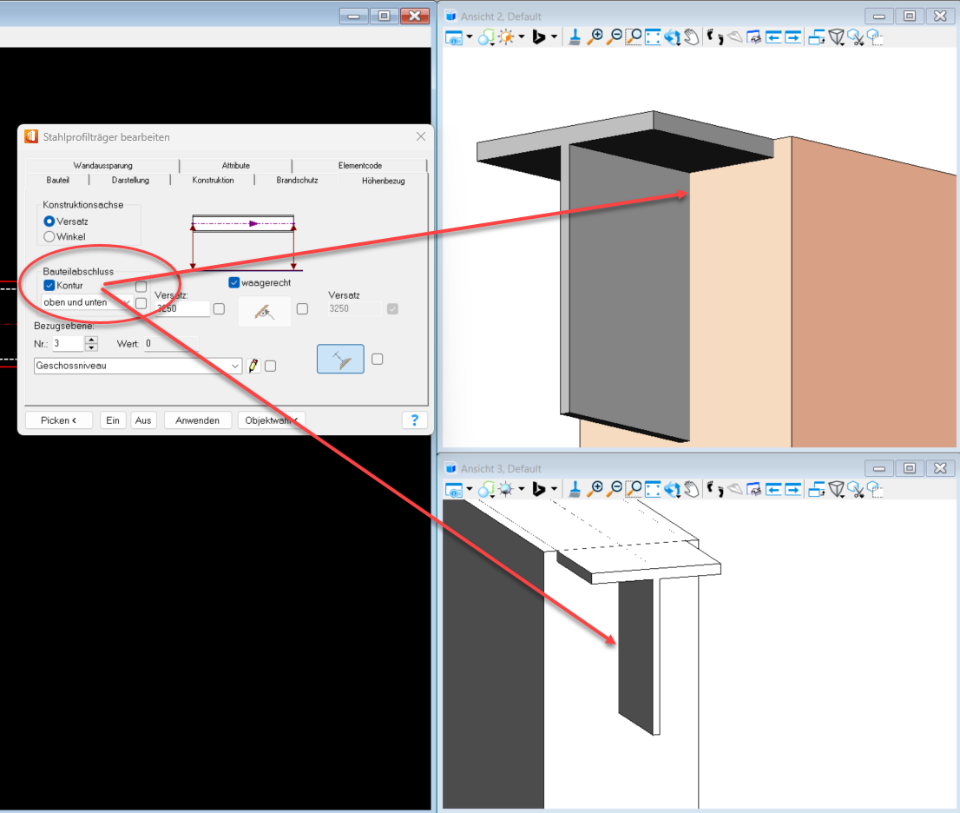Viewport: 960px width, 813px height.
Task: Expand the Geschossniveau combo box
Action: point(235,367)
